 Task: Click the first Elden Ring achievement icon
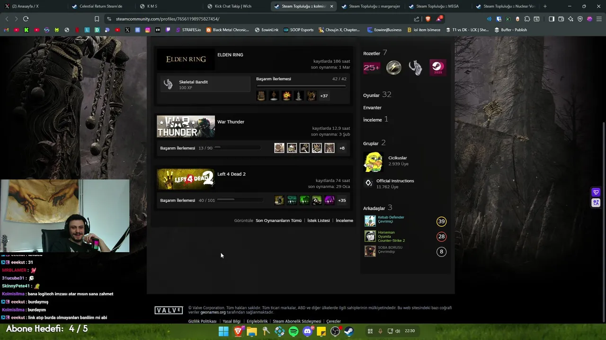coord(261,96)
